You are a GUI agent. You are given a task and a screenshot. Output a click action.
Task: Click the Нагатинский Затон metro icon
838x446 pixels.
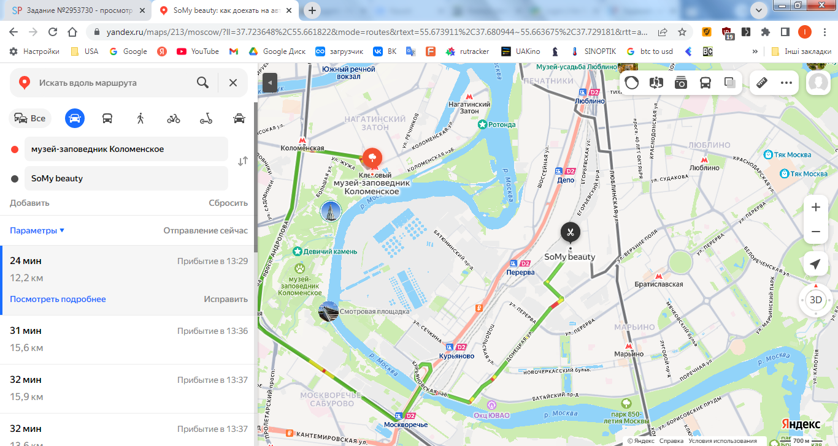coord(469,96)
